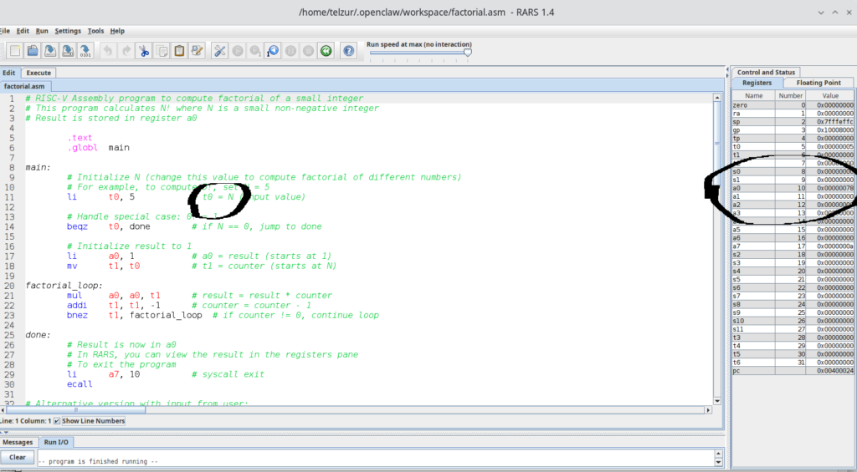The width and height of the screenshot is (857, 472).
Task: Open Help via the question mark icon
Action: (349, 51)
